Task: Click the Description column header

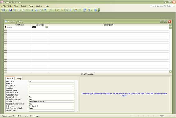Action: point(108,25)
